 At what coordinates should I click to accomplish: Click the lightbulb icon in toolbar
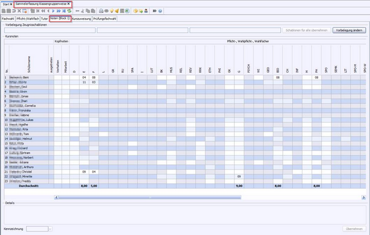click(111, 10)
